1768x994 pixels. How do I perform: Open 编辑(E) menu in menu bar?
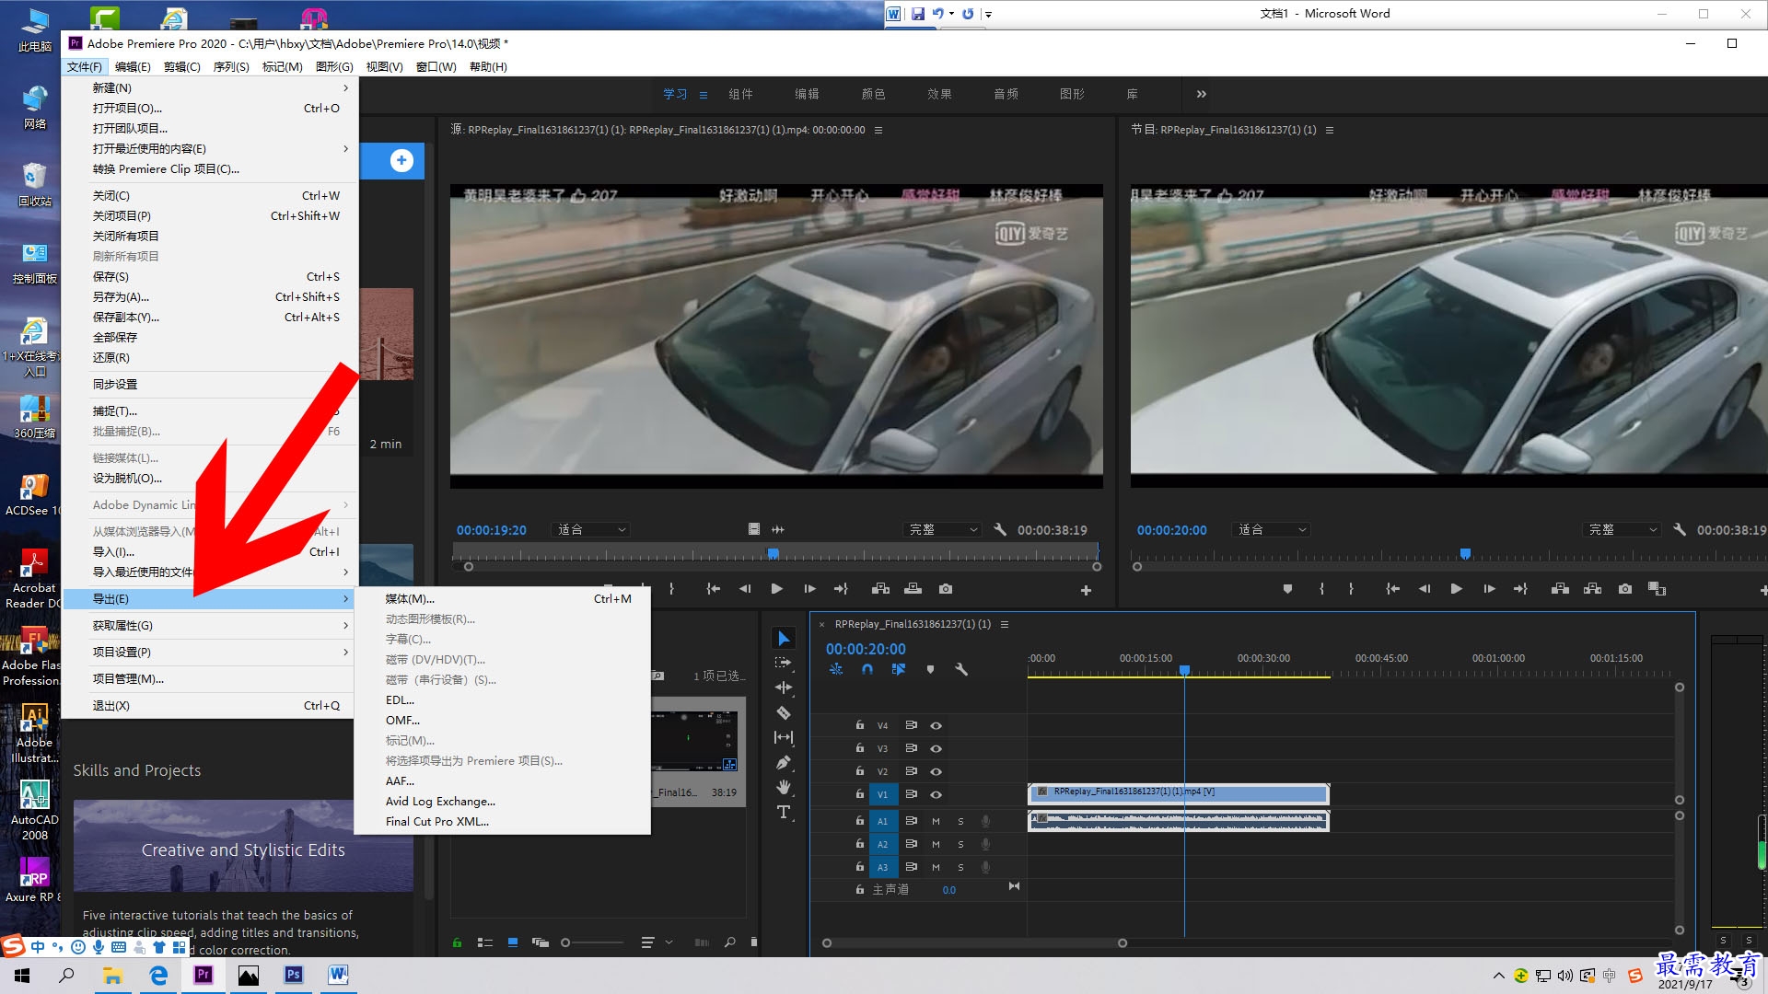point(133,67)
